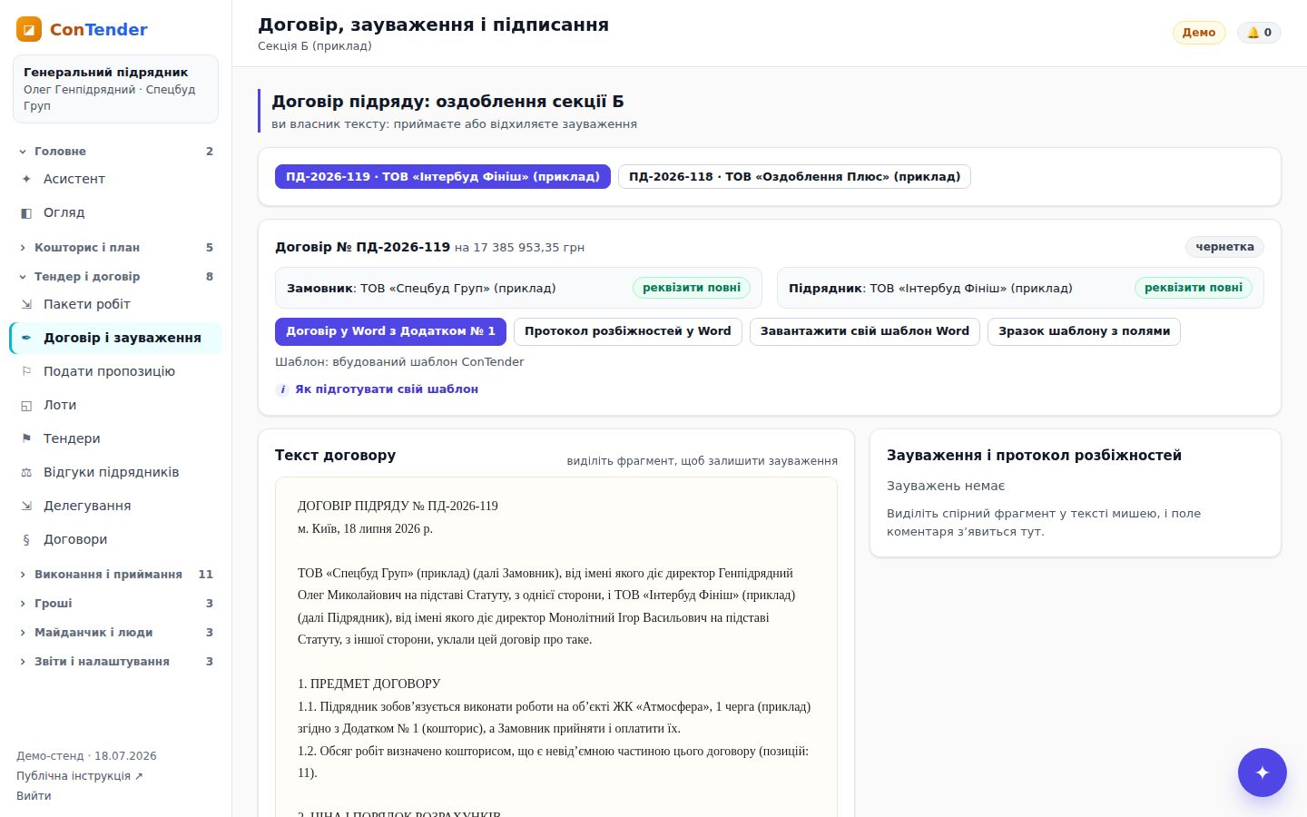Click the Пакети робіт icon
The width and height of the screenshot is (1307, 817).
26,304
